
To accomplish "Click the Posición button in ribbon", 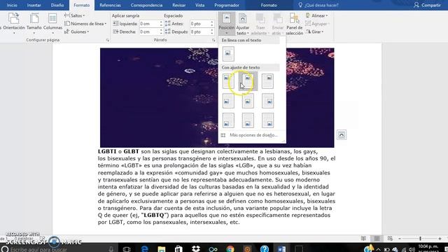I will (227, 24).
